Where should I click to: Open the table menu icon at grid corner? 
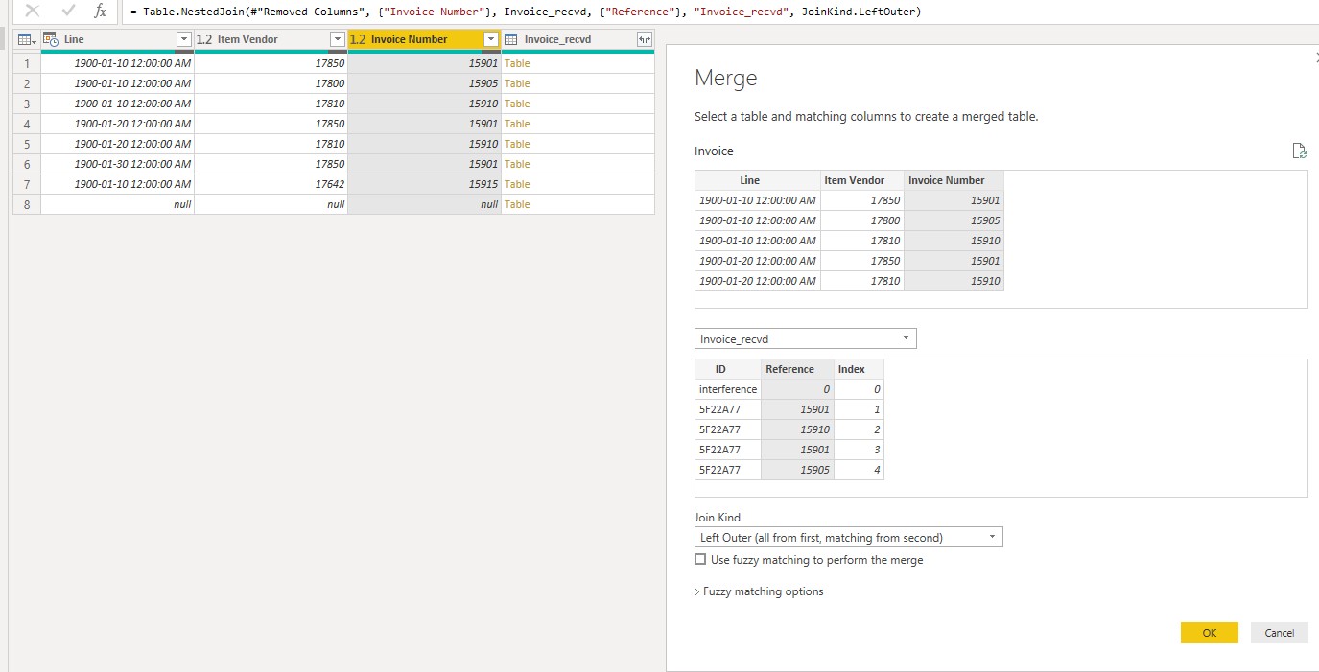[x=27, y=39]
